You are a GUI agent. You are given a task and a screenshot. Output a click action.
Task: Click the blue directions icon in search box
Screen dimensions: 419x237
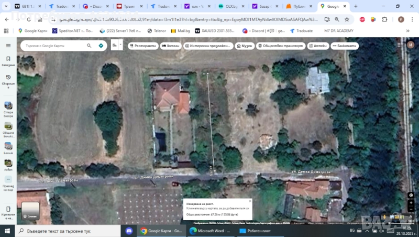click(x=101, y=46)
